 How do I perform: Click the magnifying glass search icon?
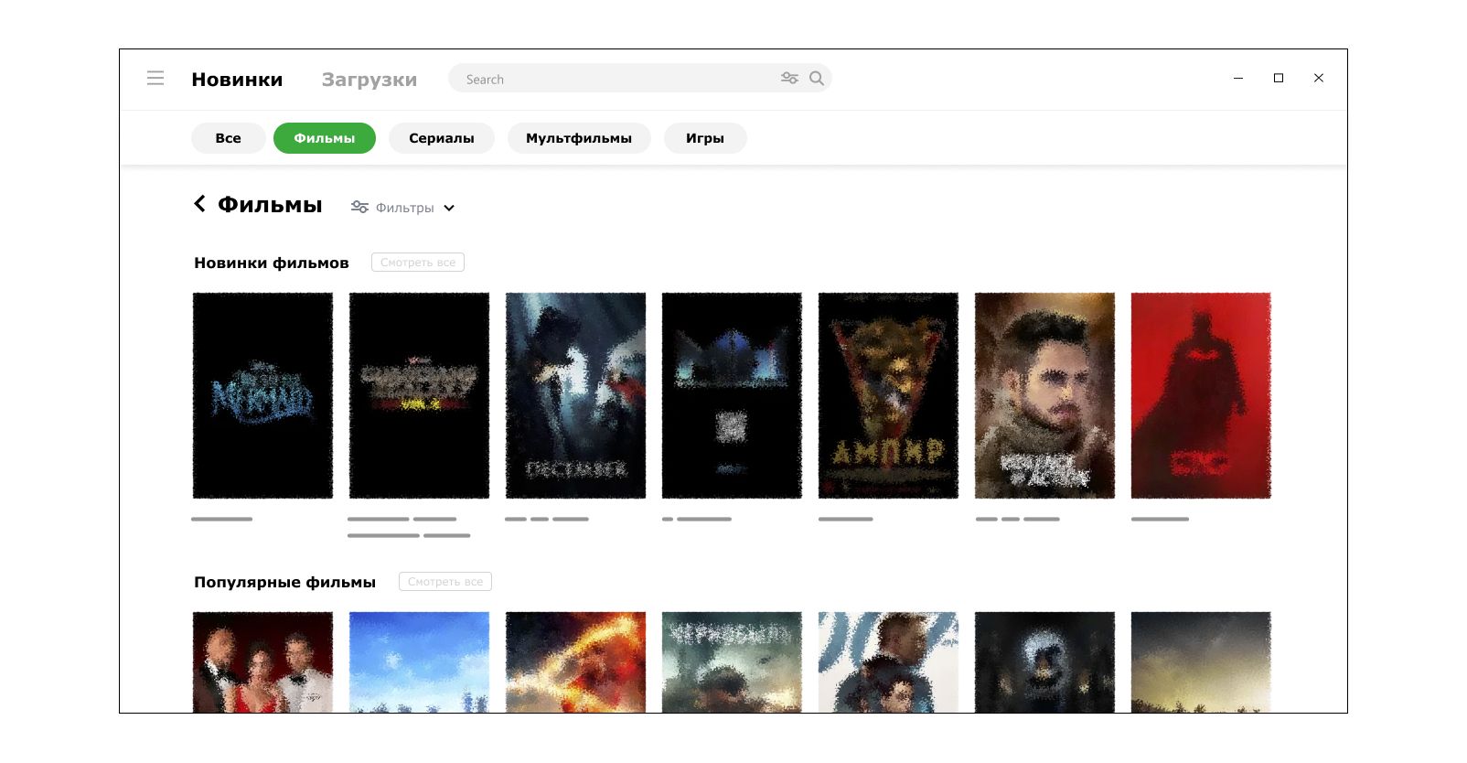(x=817, y=79)
